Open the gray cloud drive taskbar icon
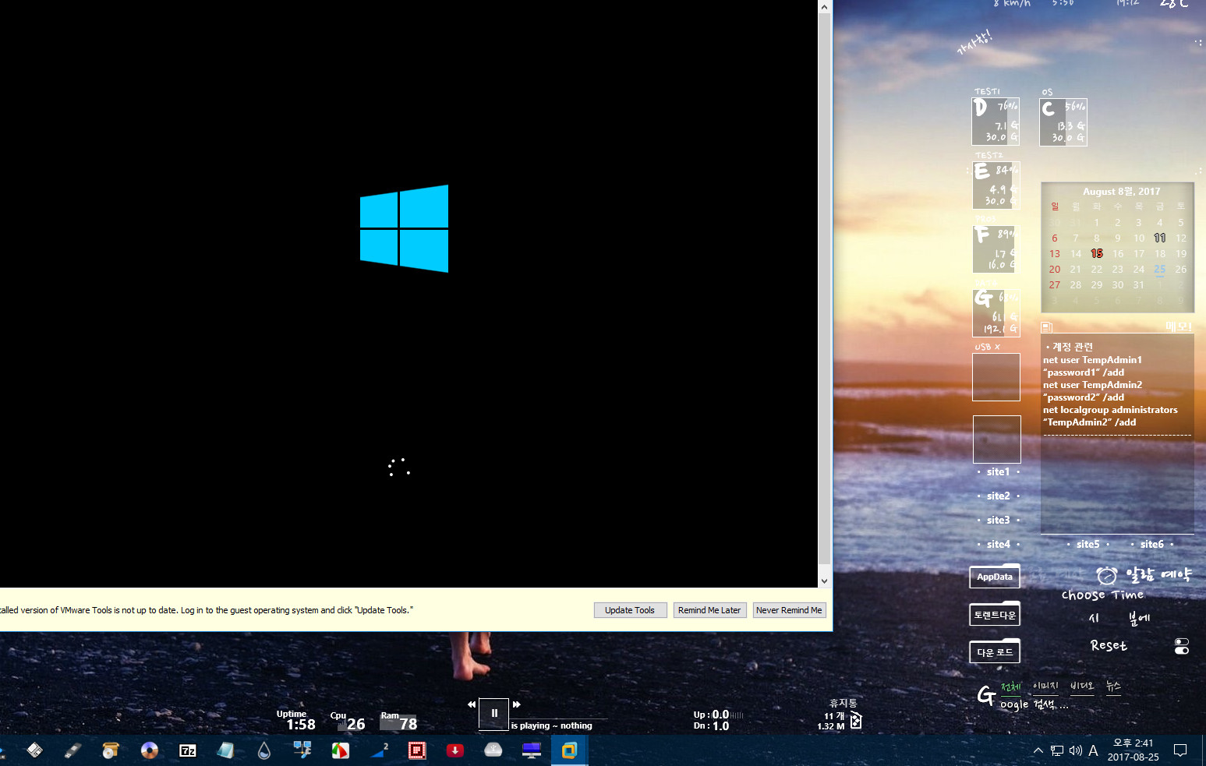This screenshot has width=1206, height=766. click(493, 750)
